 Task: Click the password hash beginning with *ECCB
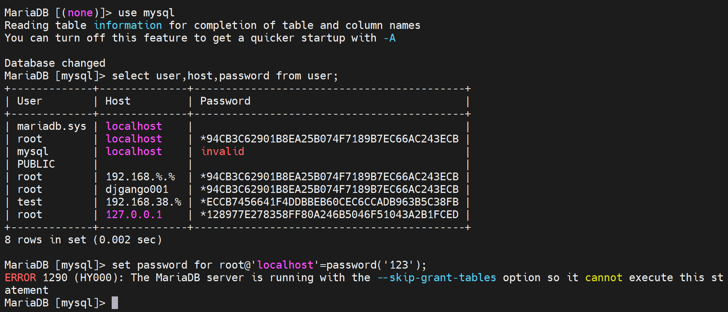[329, 202]
